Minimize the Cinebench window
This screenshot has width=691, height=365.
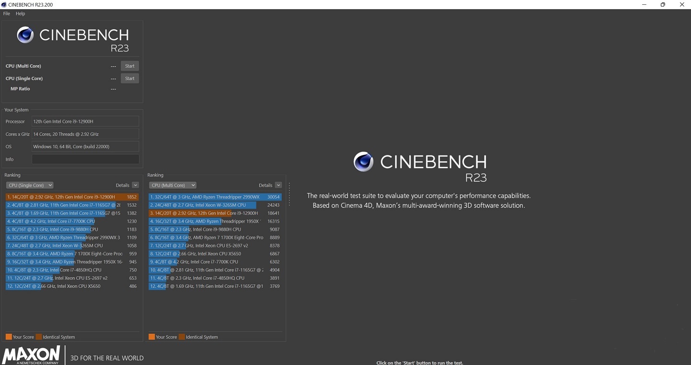644,4
